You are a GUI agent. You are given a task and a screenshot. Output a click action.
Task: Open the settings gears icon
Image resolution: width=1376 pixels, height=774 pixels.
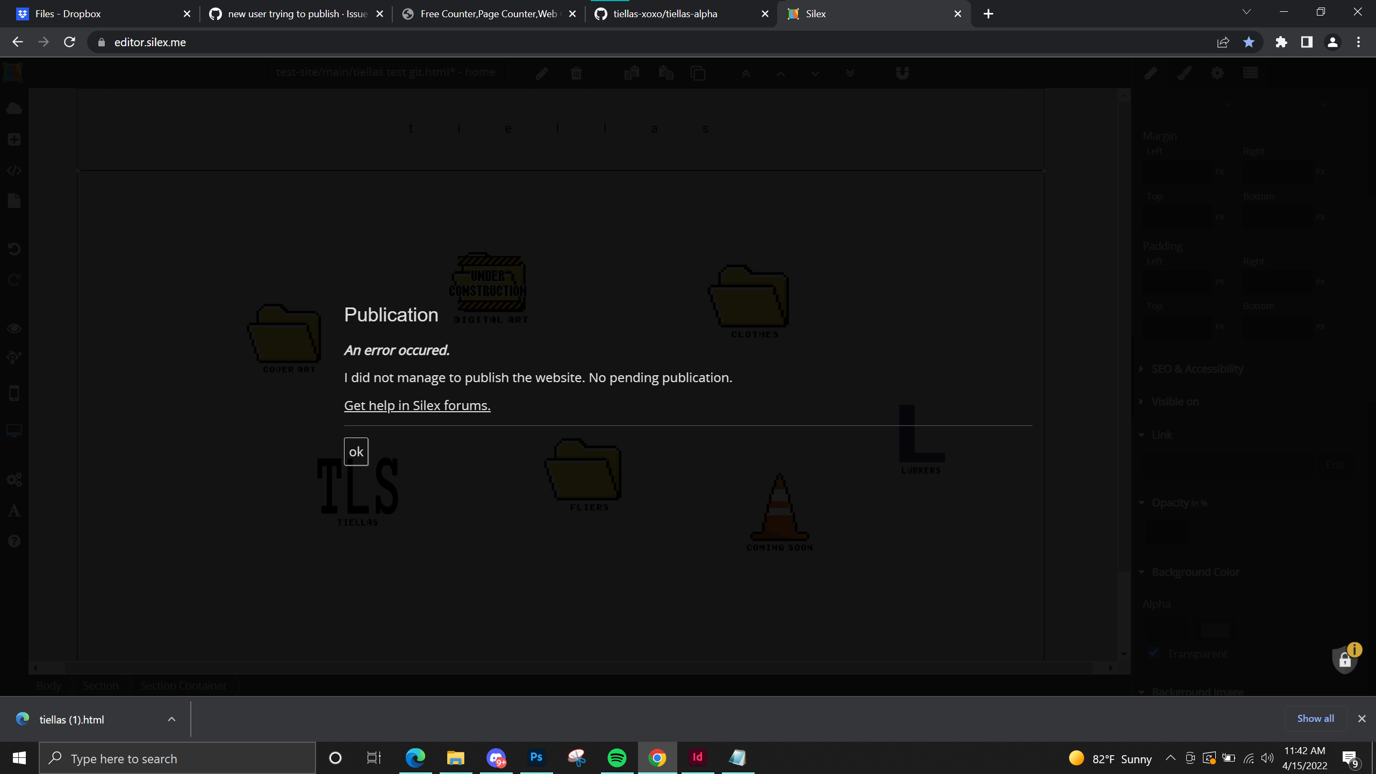tap(14, 479)
